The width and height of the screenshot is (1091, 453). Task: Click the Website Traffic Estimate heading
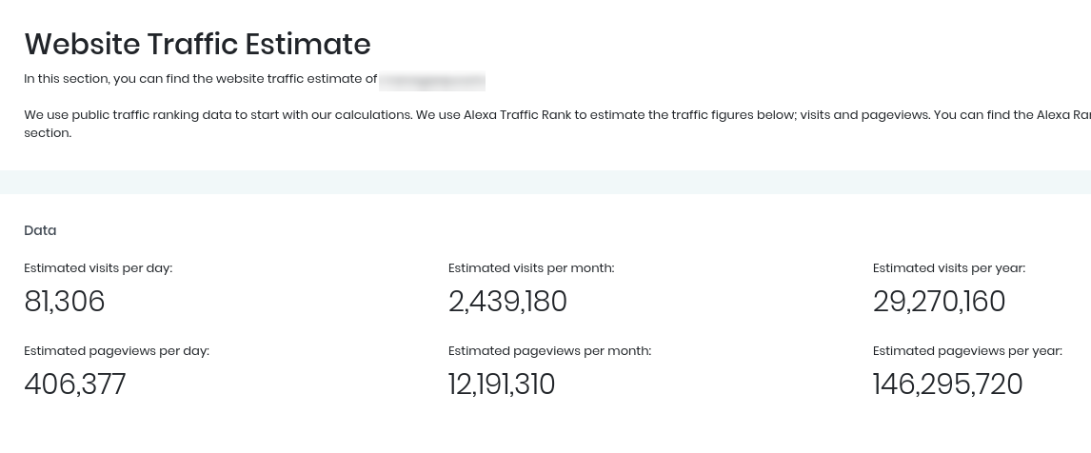pos(197,44)
